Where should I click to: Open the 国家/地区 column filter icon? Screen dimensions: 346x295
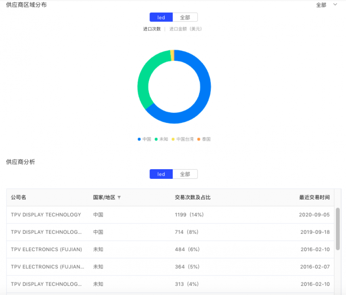pyautogui.click(x=119, y=197)
